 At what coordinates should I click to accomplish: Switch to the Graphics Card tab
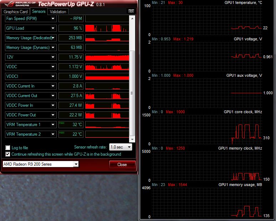(15, 12)
